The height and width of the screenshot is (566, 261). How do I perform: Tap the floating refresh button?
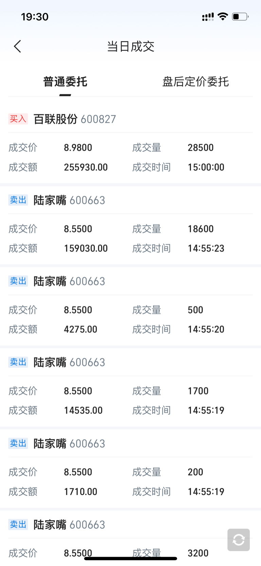point(239,539)
